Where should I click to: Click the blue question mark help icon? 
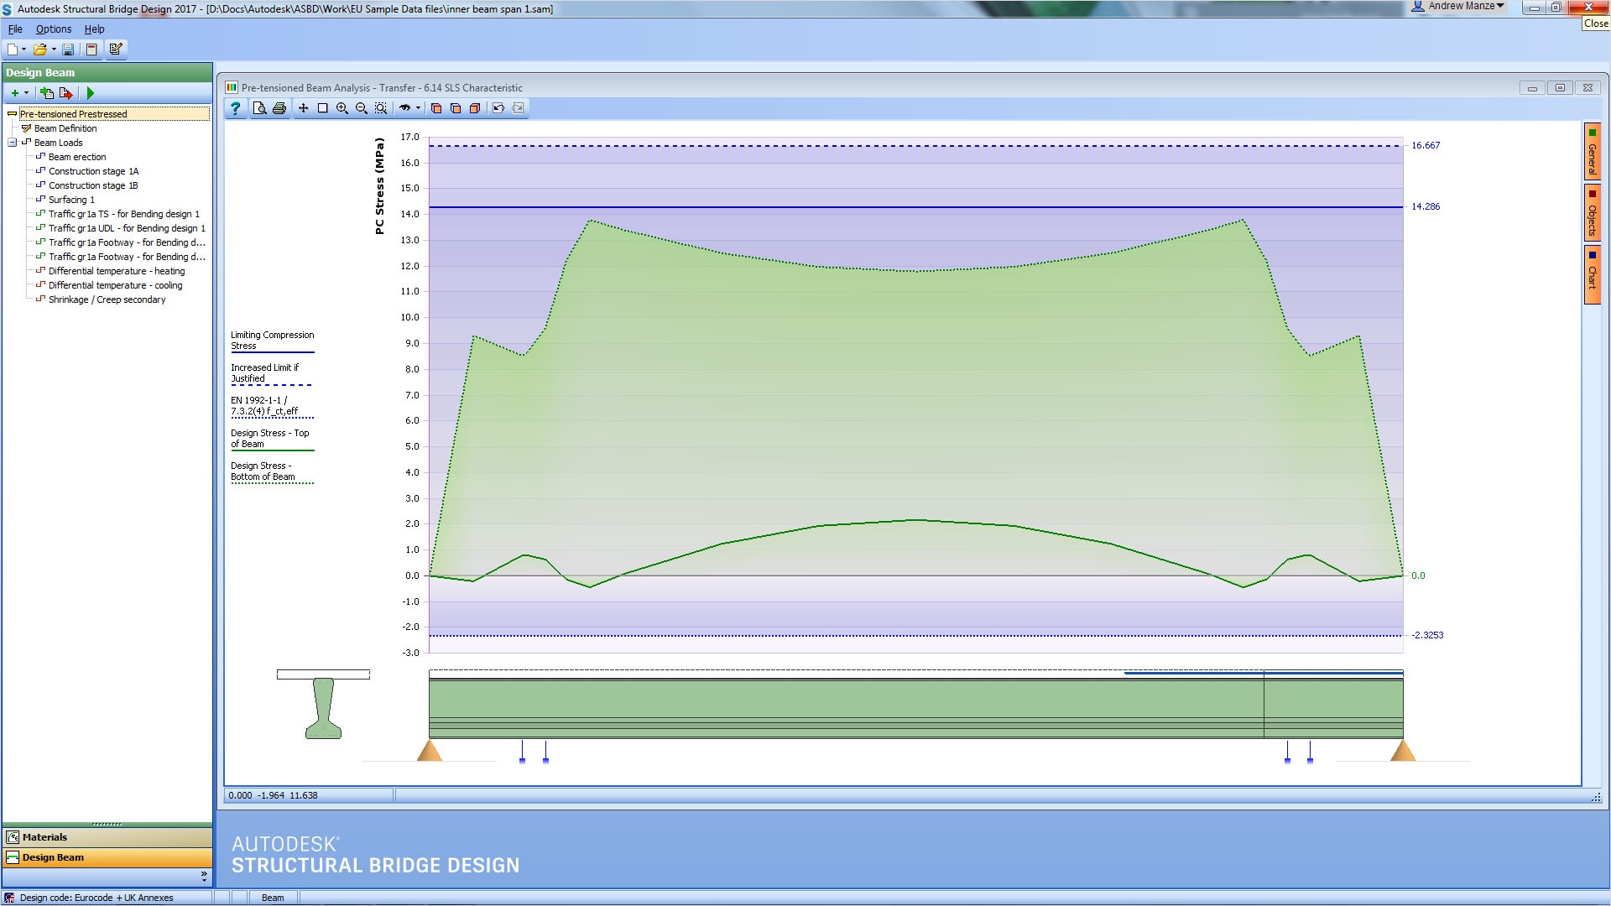[236, 108]
